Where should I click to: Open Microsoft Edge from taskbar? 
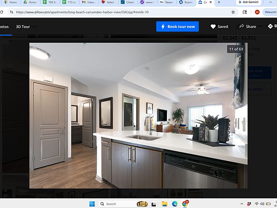tap(175, 204)
